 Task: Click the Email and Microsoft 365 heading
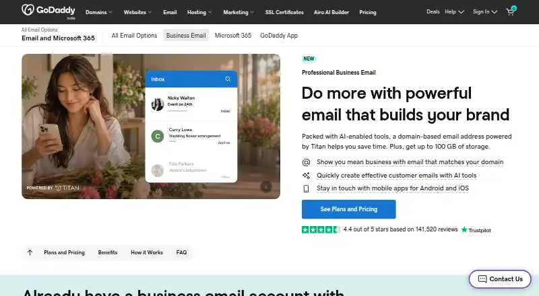[58, 38]
